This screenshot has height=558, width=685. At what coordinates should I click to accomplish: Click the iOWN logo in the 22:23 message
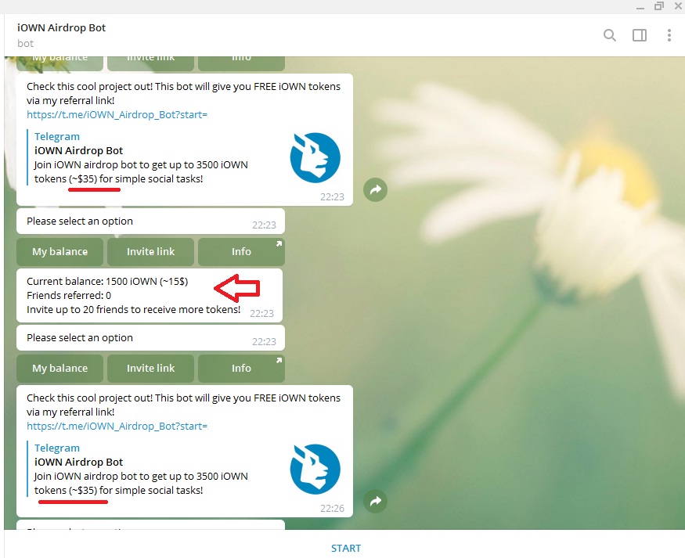click(315, 157)
